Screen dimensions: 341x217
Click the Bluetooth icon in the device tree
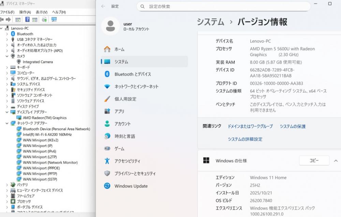click(13, 34)
